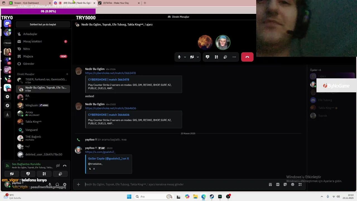This screenshot has width=357, height=201.
Task: Open emoji picker in message bar
Action: [x=293, y=184]
